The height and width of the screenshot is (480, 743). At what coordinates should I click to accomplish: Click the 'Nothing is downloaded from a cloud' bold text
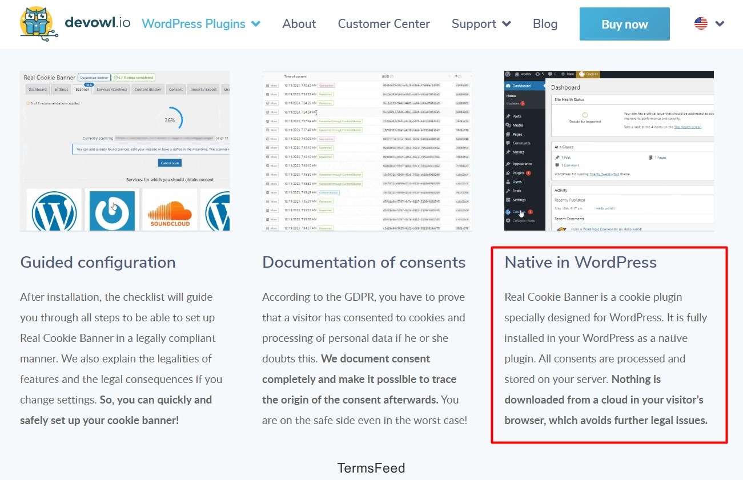point(606,400)
